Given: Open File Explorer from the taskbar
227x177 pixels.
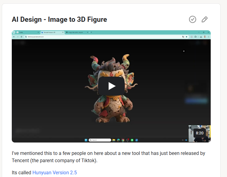Looking at the screenshot, I should 113,140.
